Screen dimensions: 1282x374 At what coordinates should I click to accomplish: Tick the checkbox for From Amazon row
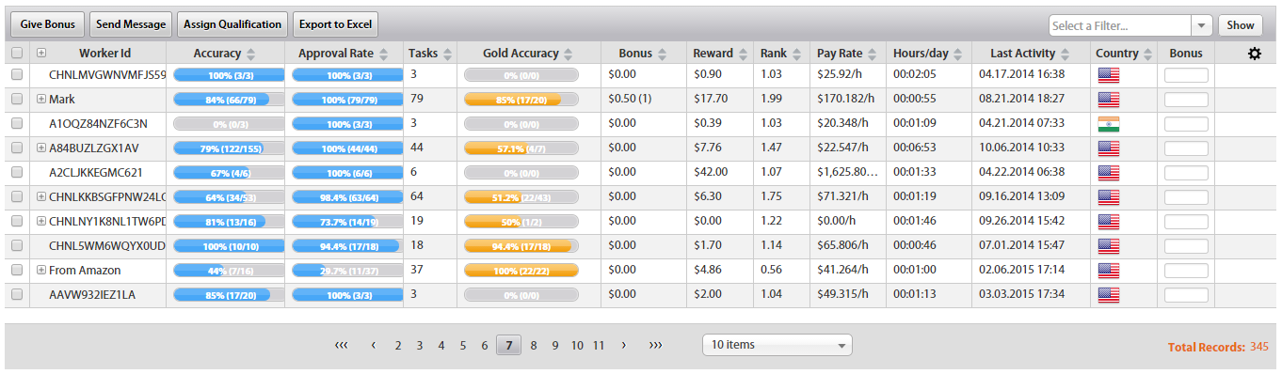[17, 270]
